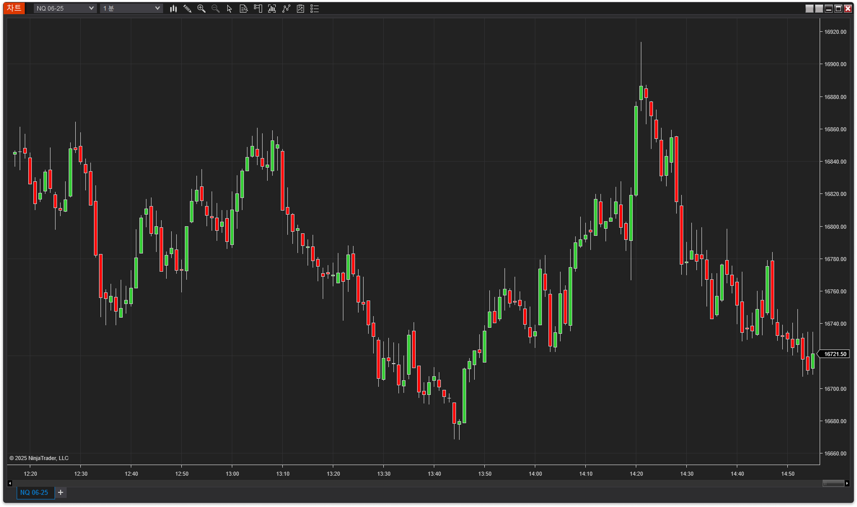This screenshot has width=857, height=507.
Task: Open the strategies line-graph icon
Action: (x=286, y=9)
